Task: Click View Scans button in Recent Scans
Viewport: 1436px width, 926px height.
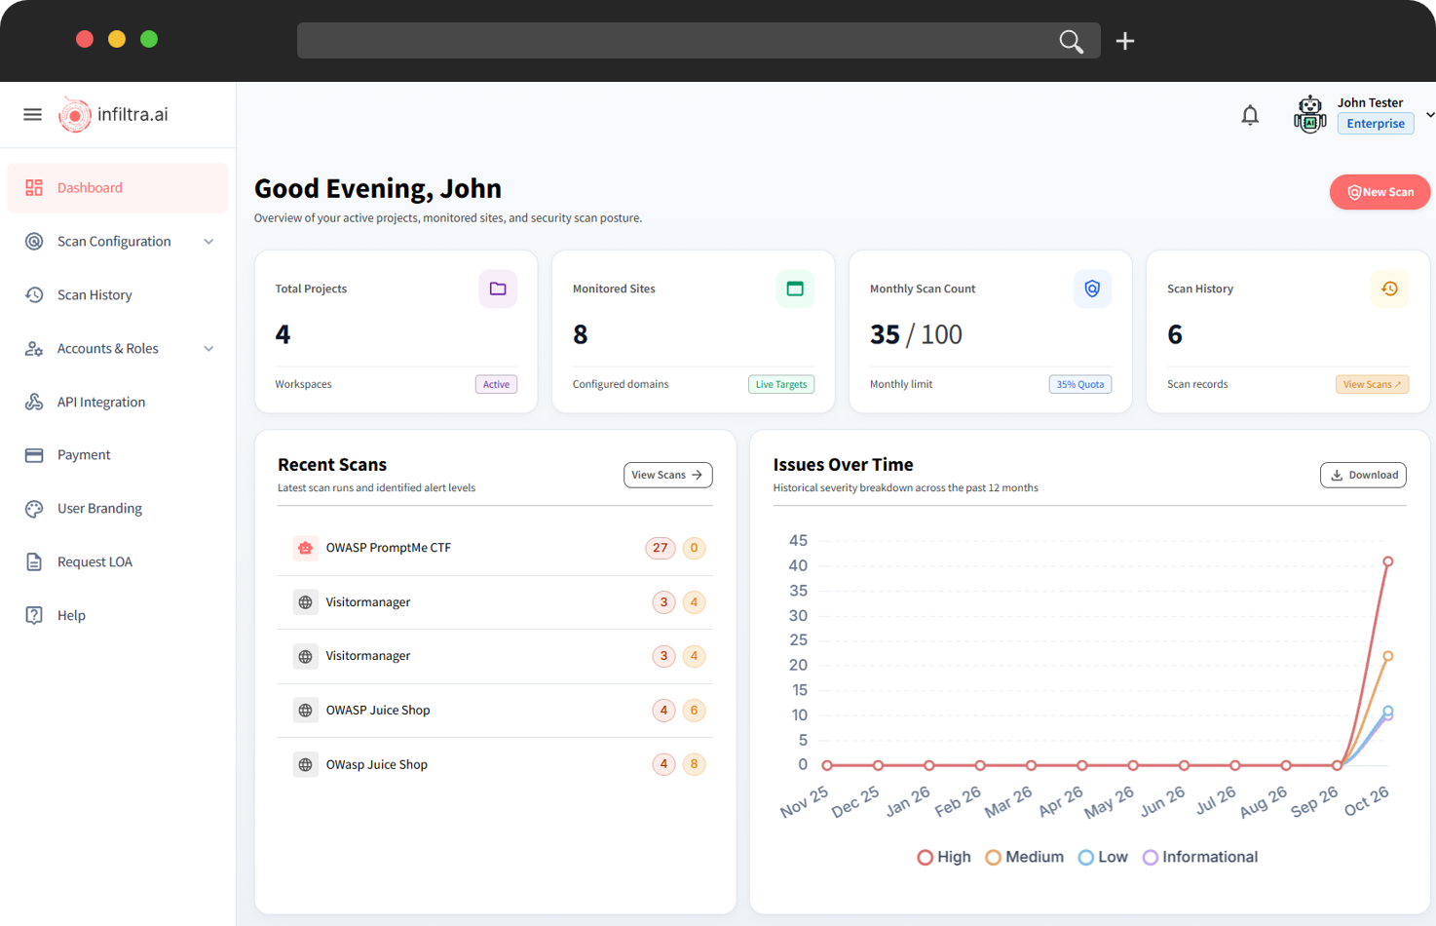Action: (x=667, y=475)
